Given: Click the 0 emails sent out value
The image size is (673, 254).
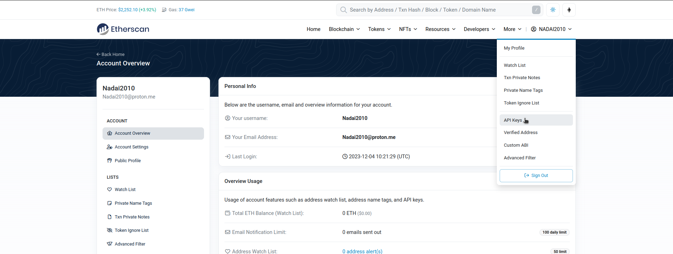Looking at the screenshot, I should (x=362, y=232).
